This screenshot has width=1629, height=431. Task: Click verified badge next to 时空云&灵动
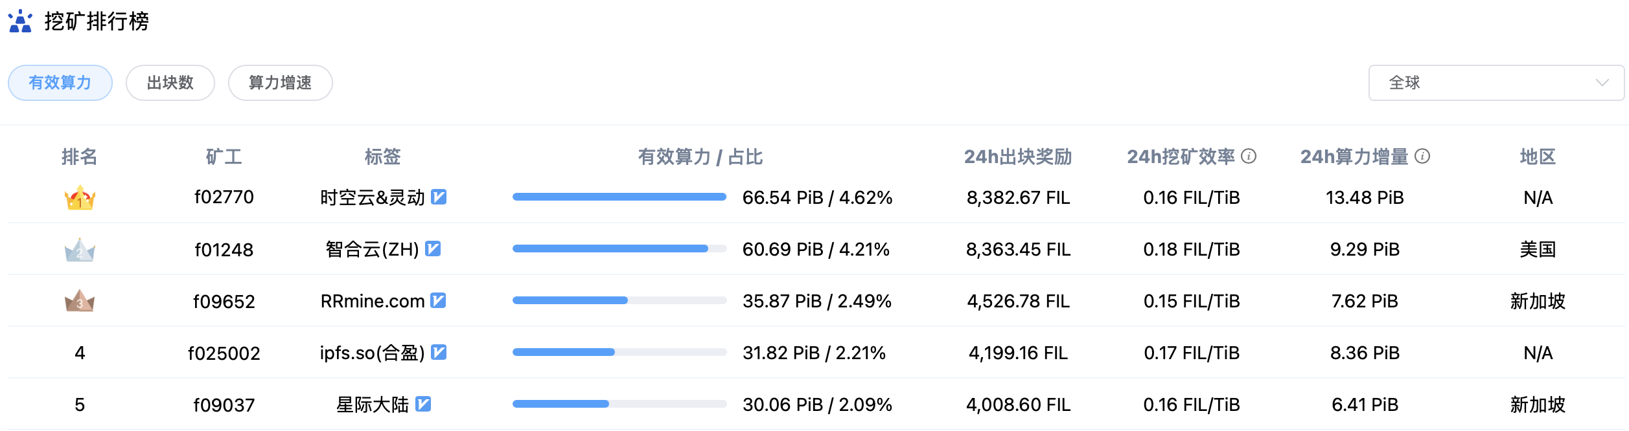click(x=439, y=197)
